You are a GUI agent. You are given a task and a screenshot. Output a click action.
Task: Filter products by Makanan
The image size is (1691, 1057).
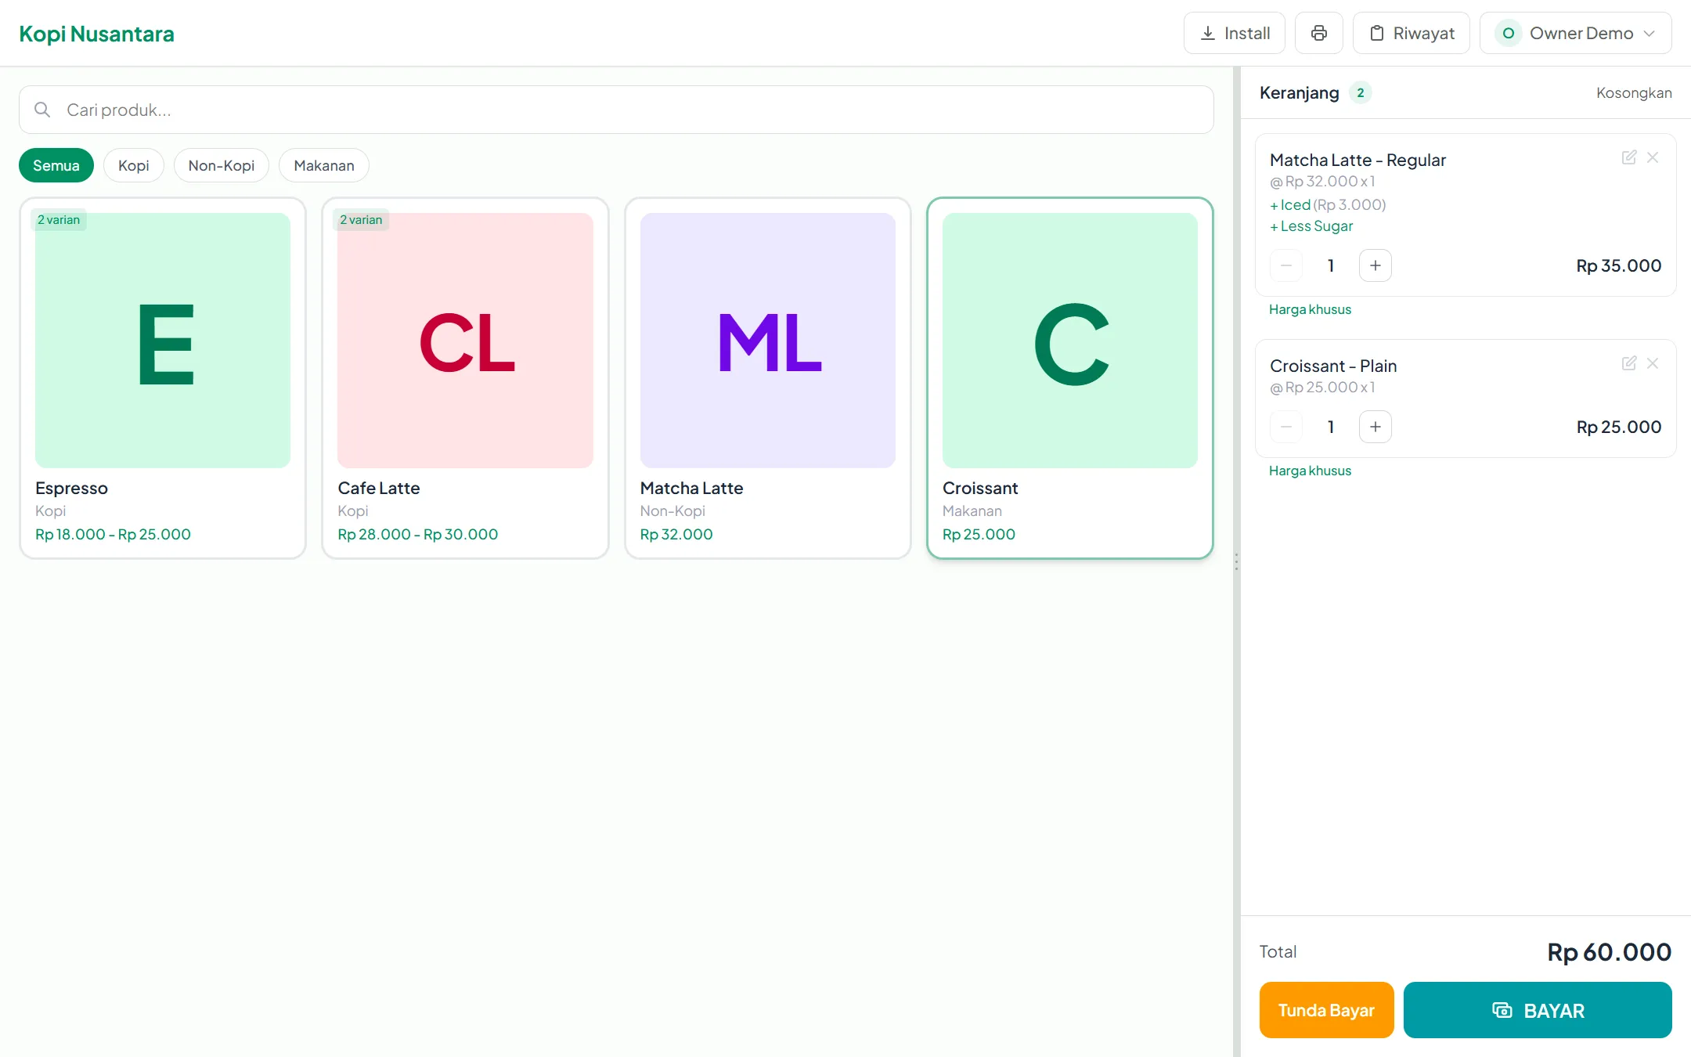[x=324, y=165]
